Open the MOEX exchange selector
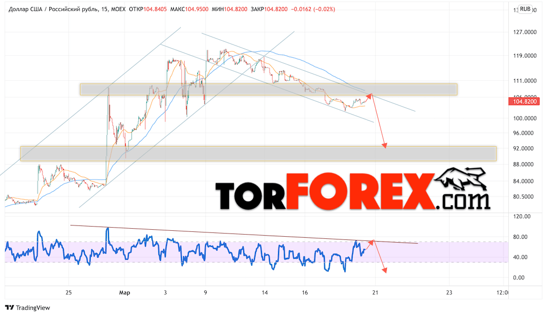 tap(119, 9)
